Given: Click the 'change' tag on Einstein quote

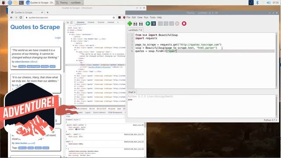Looking at the screenshot, I should (22, 66).
